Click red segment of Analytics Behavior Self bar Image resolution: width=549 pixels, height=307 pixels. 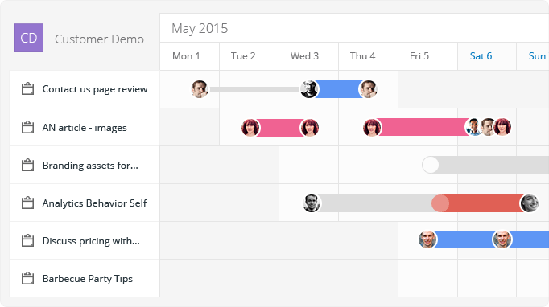click(x=485, y=203)
